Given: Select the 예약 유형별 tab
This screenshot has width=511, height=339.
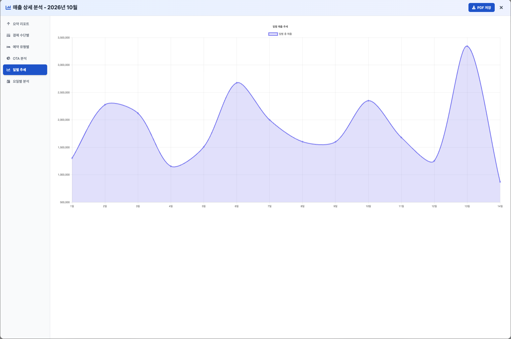Looking at the screenshot, I should pos(25,47).
